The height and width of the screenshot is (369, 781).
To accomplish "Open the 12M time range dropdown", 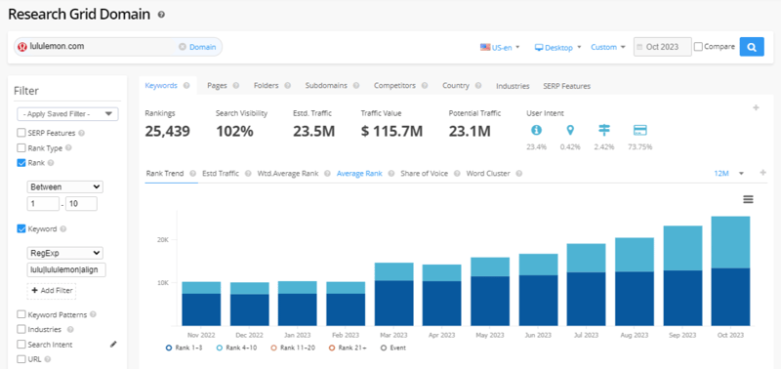I will coord(728,174).
